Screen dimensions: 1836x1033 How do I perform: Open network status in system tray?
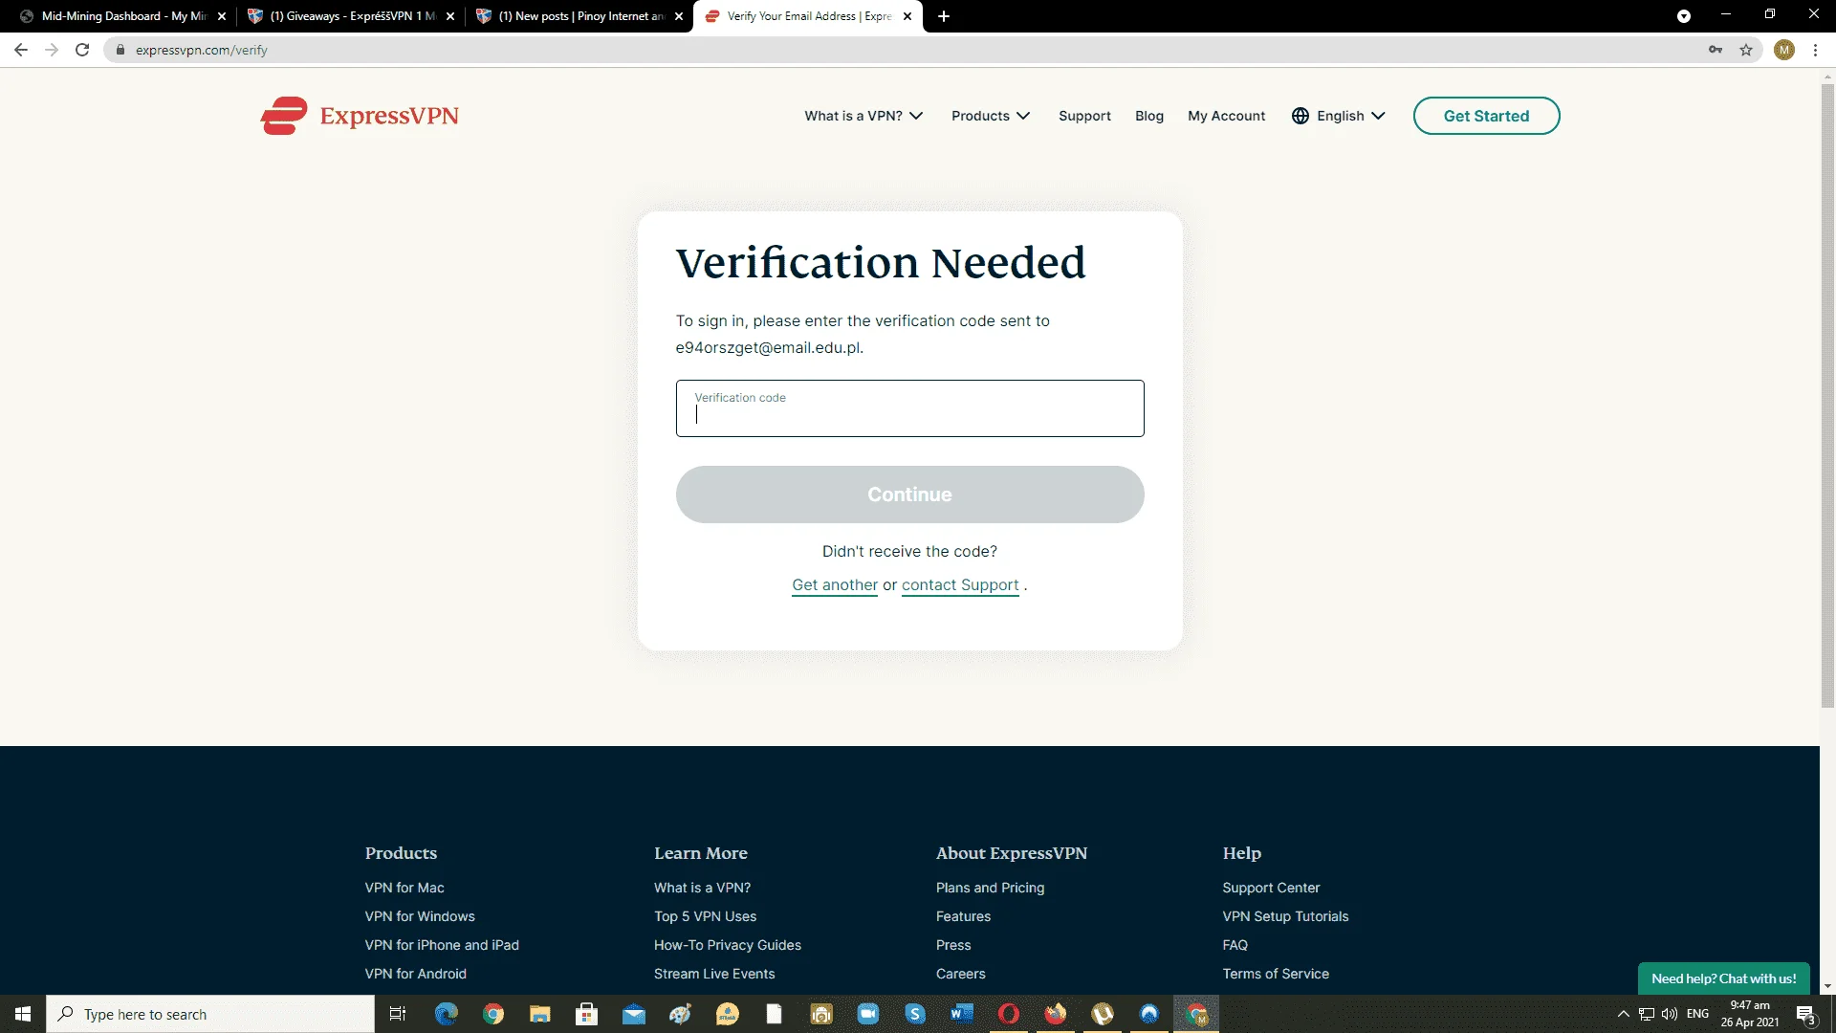1647,1014
